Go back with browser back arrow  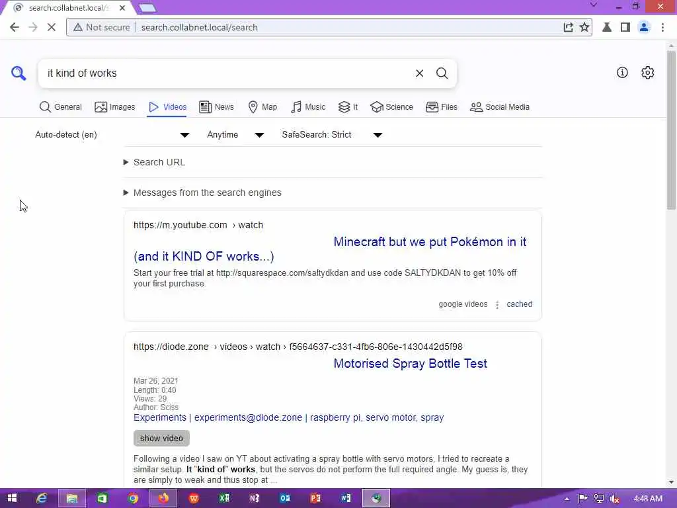click(x=15, y=27)
